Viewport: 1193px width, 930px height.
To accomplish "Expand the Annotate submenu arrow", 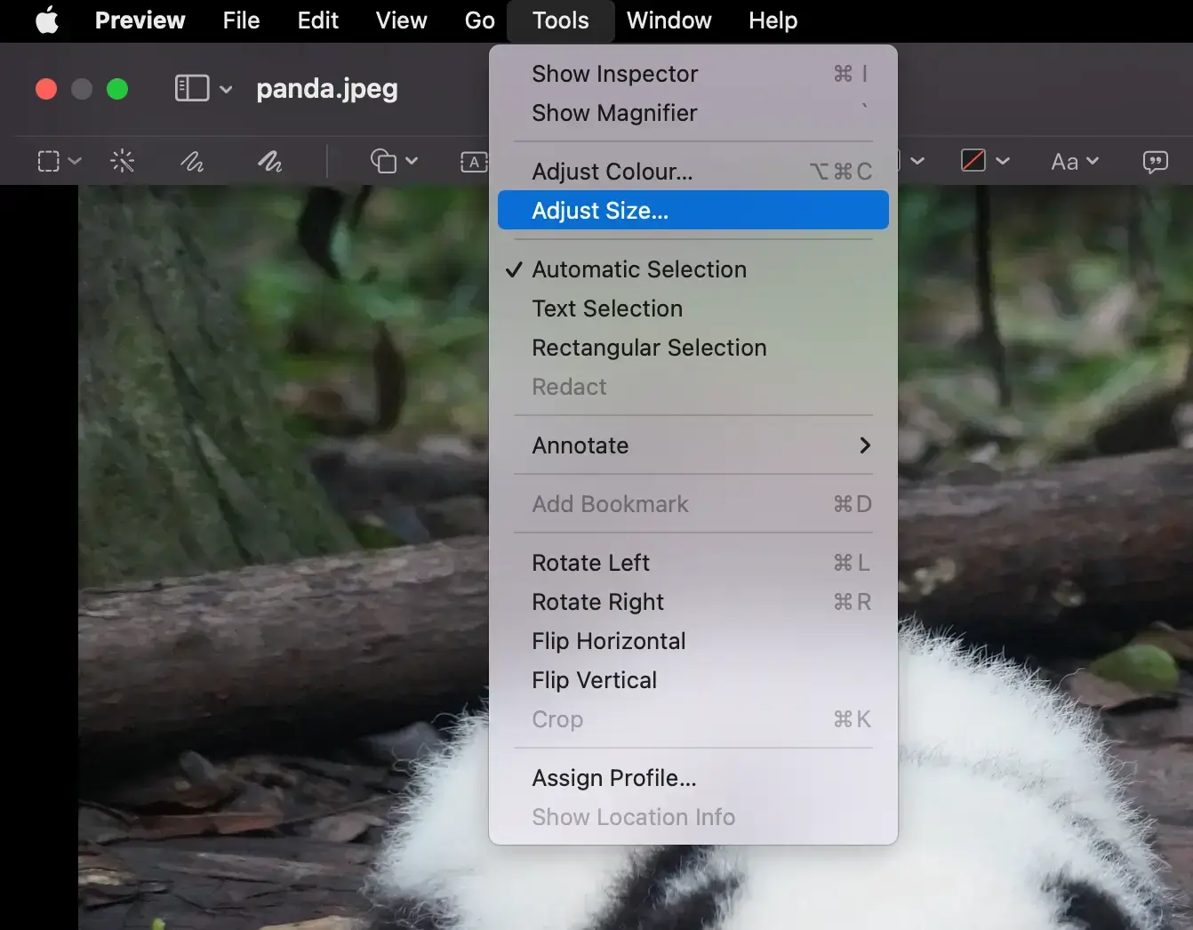I will click(865, 445).
